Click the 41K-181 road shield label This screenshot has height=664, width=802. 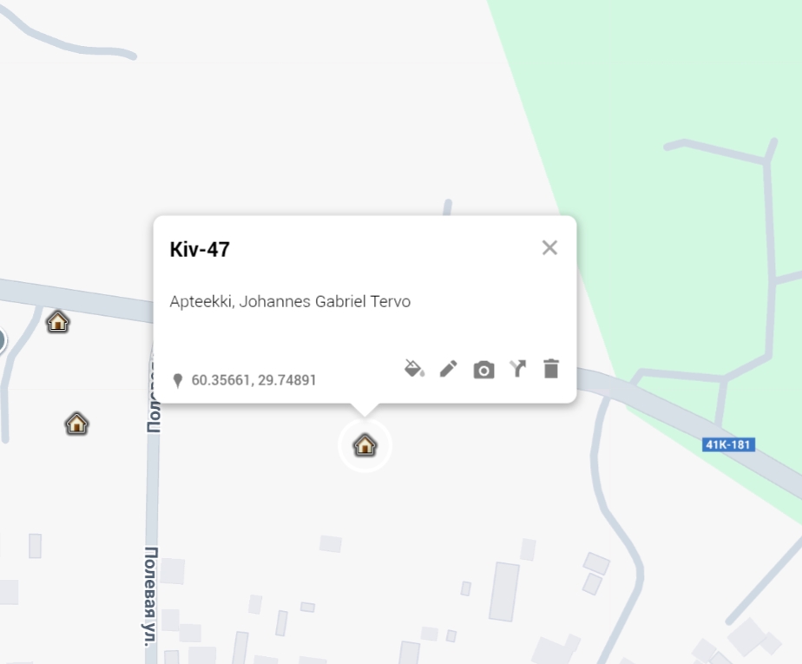(728, 444)
